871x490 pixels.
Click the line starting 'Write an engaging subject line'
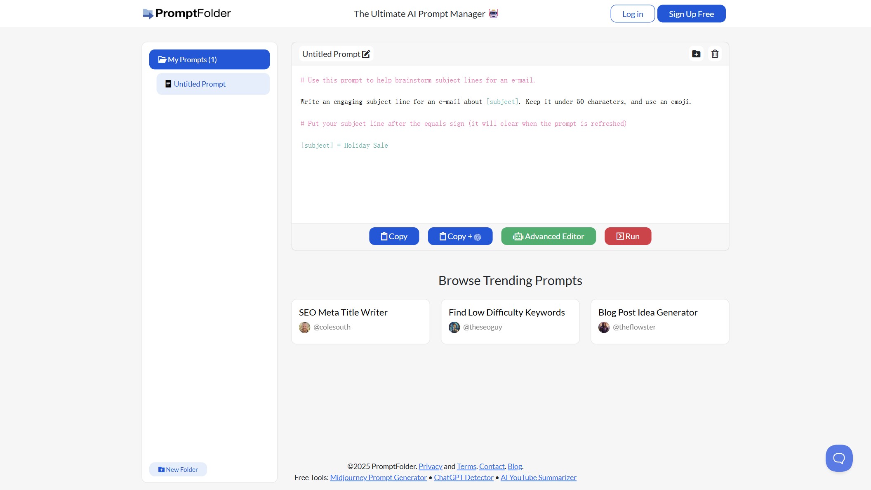pyautogui.click(x=496, y=101)
